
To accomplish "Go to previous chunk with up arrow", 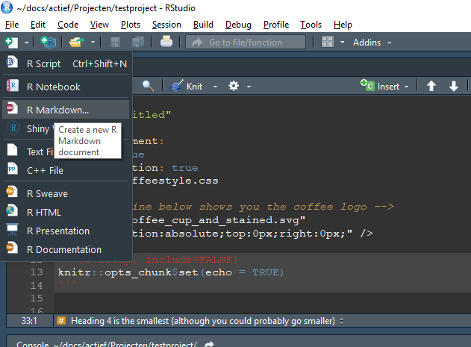I will click(x=431, y=86).
